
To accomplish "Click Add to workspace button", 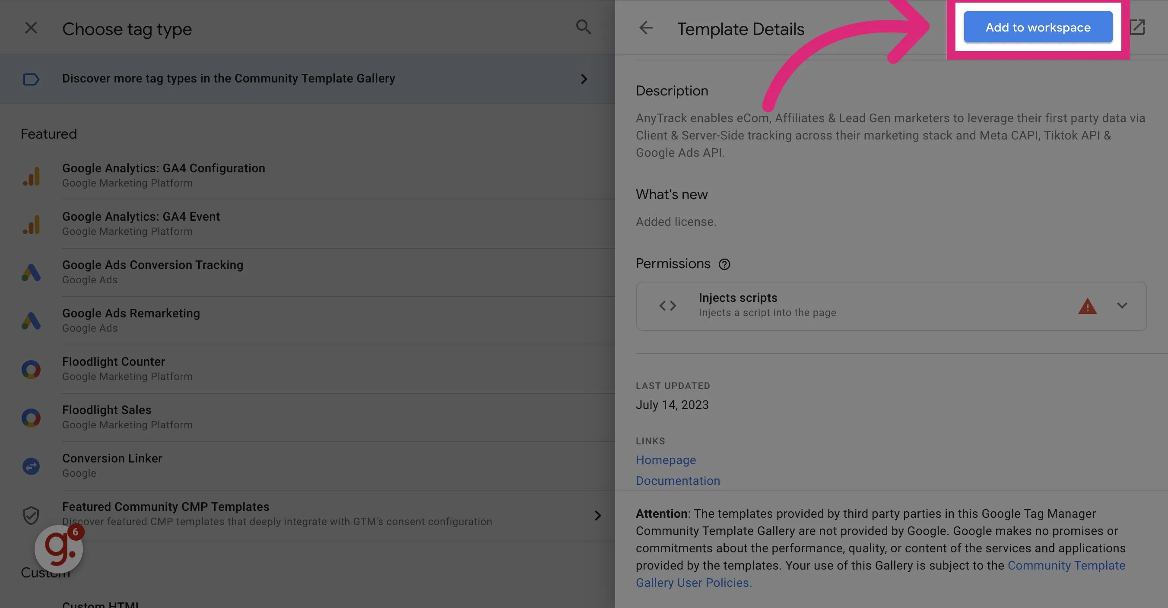I will pyautogui.click(x=1038, y=27).
